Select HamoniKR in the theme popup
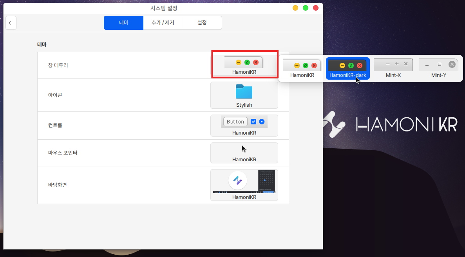This screenshot has width=465, height=257. pos(302,69)
